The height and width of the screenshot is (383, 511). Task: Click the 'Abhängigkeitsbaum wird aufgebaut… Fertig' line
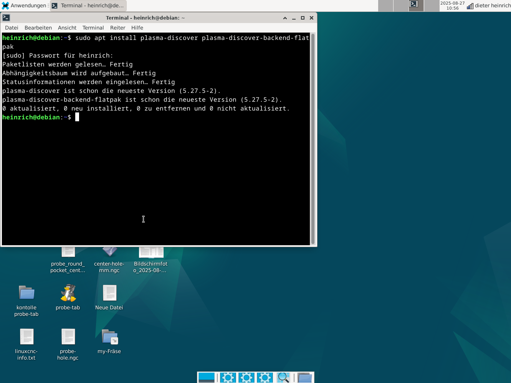pos(79,73)
